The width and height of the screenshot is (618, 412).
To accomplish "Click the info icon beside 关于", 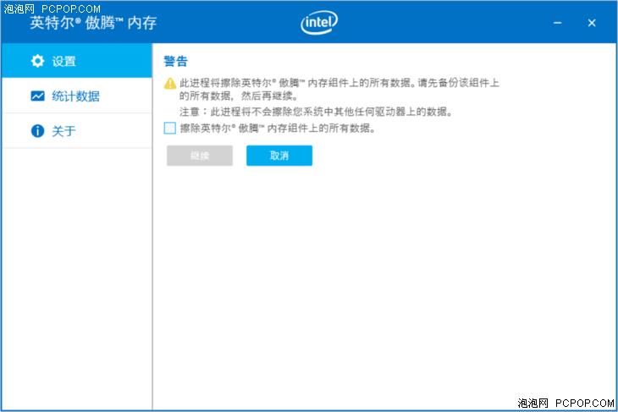I will (x=37, y=131).
